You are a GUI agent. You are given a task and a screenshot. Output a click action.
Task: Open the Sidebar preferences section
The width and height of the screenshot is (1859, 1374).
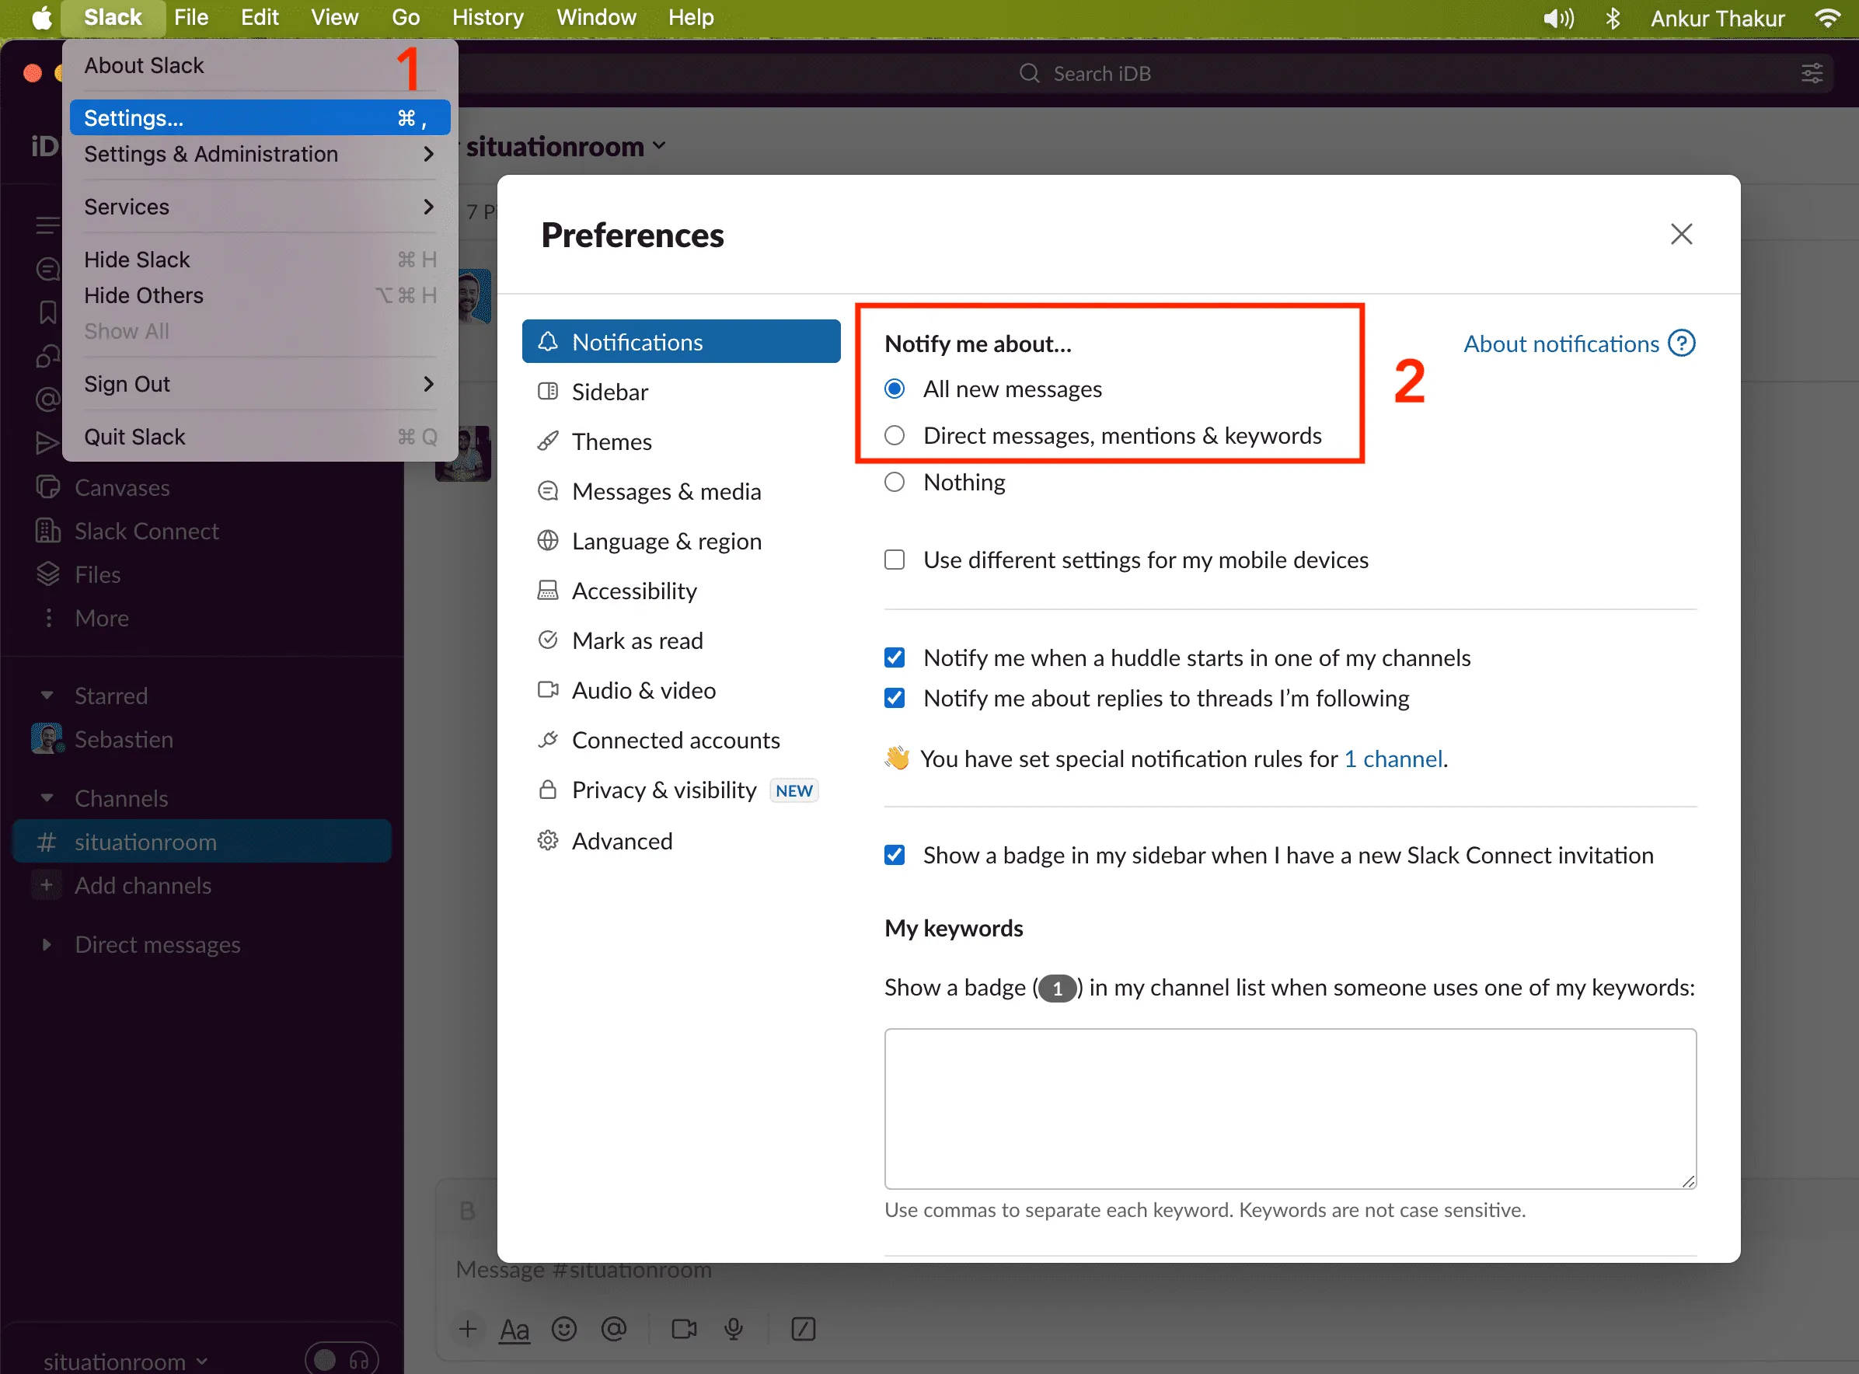tap(609, 391)
